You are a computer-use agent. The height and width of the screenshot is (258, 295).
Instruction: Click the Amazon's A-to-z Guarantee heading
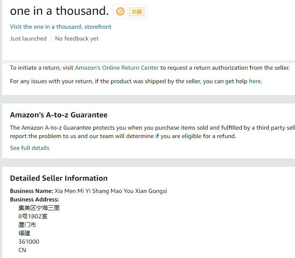59,115
